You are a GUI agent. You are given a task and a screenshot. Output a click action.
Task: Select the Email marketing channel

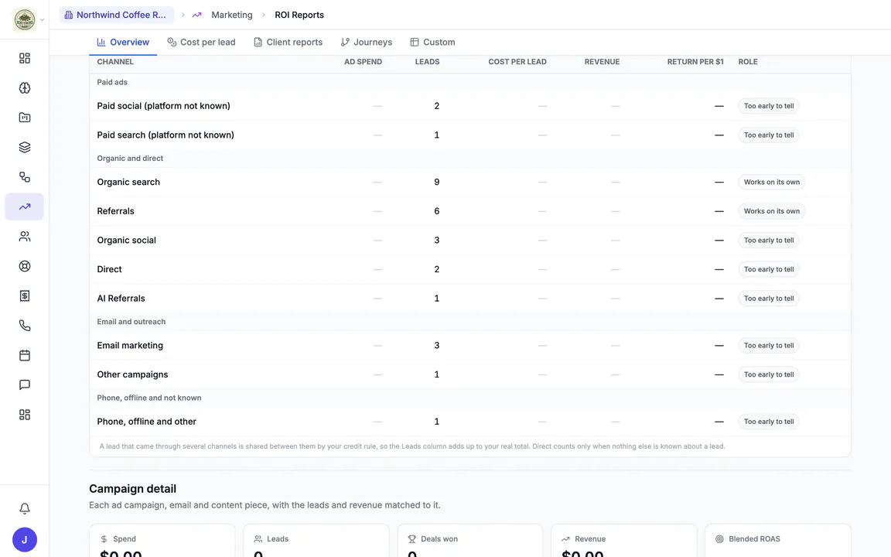point(130,346)
